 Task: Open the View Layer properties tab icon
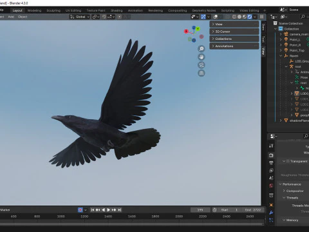click(x=271, y=171)
